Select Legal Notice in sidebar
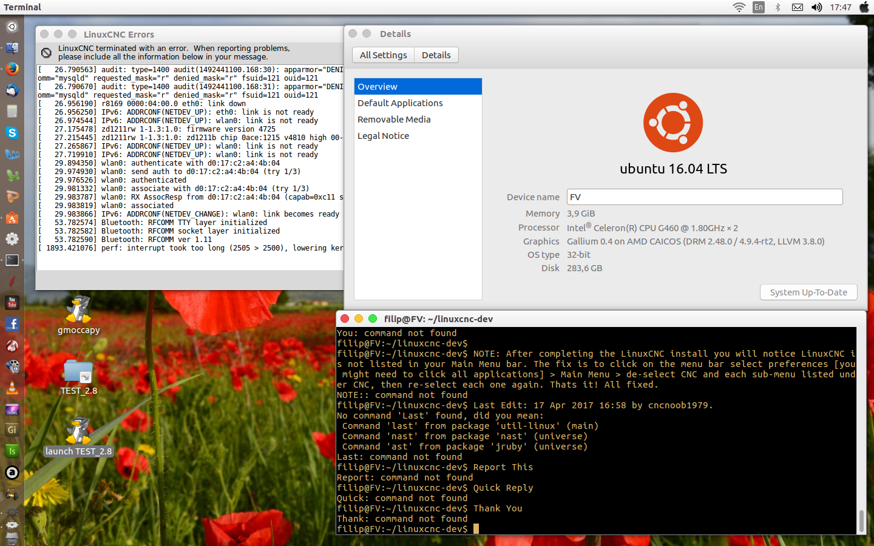The image size is (874, 546). [418, 136]
